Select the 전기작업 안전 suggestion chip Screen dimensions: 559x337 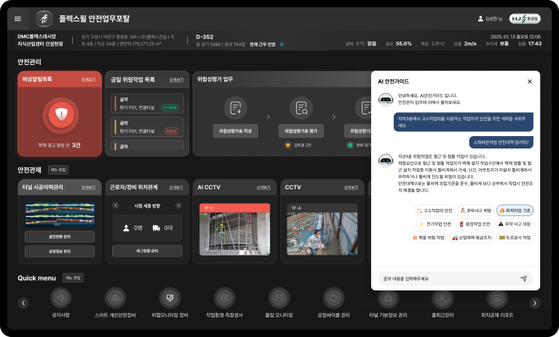[x=435, y=224]
